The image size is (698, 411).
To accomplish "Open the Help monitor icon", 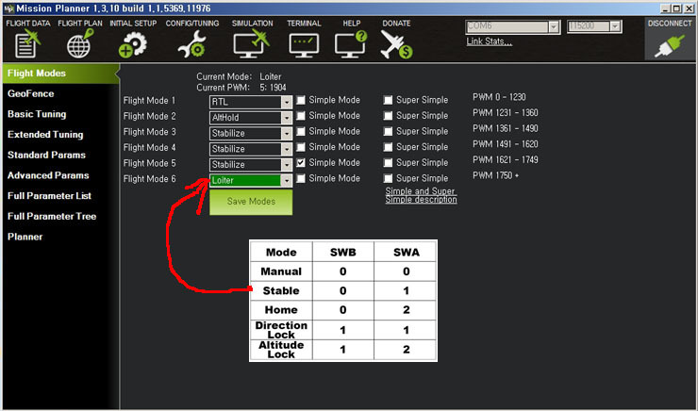I will [x=351, y=44].
